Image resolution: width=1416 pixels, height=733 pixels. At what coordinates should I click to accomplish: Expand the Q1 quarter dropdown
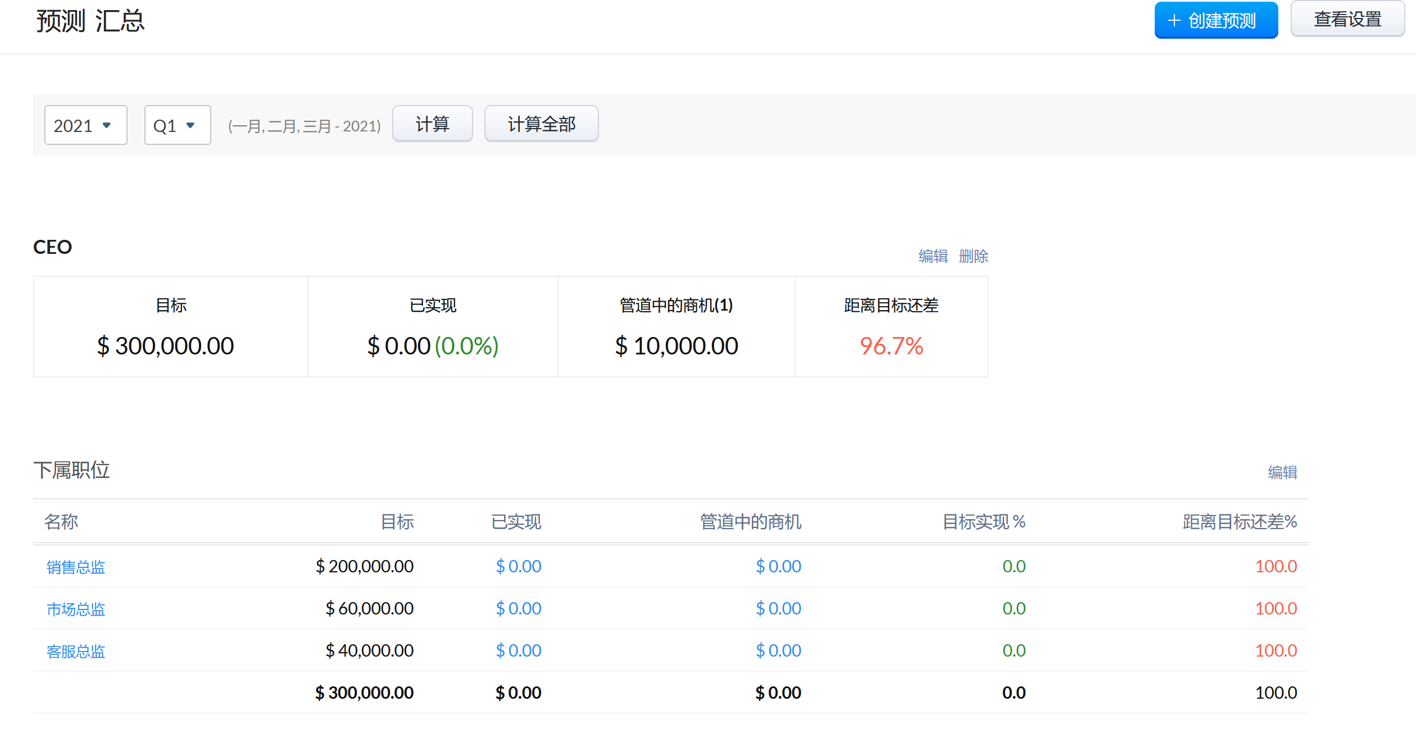pyautogui.click(x=177, y=125)
